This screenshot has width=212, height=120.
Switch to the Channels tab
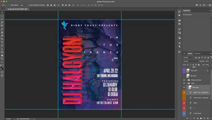[197, 54]
